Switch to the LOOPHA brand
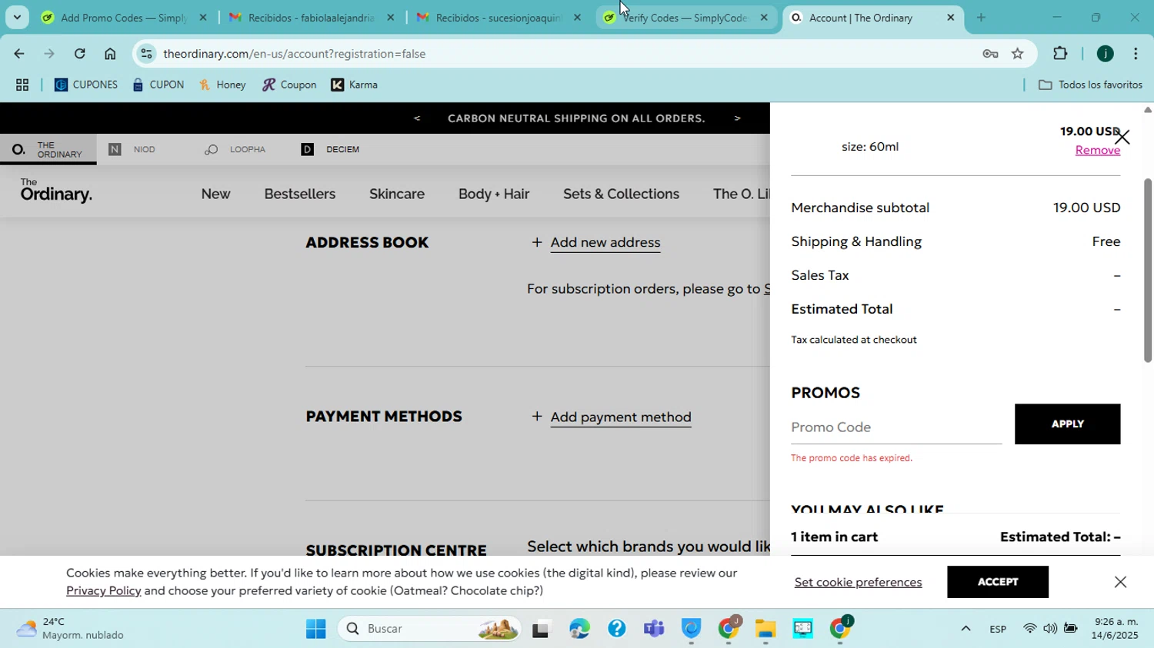This screenshot has height=648, width=1154. pos(235,149)
